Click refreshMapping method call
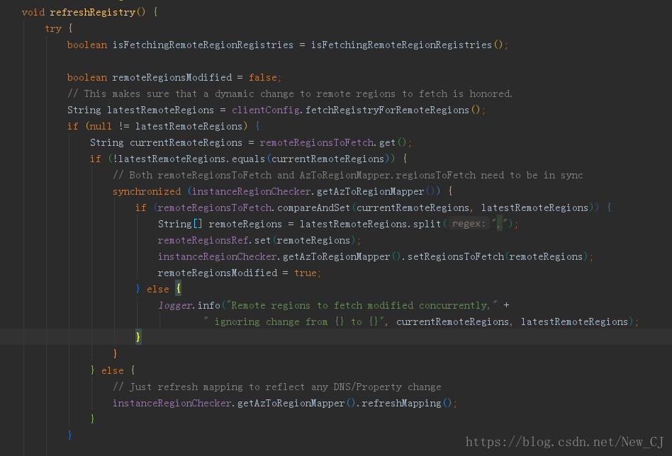This screenshot has height=456, width=672. click(401, 403)
